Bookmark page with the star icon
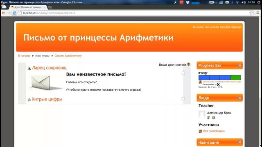Image resolution: width=262 pixels, height=147 pixels. tap(251, 13)
